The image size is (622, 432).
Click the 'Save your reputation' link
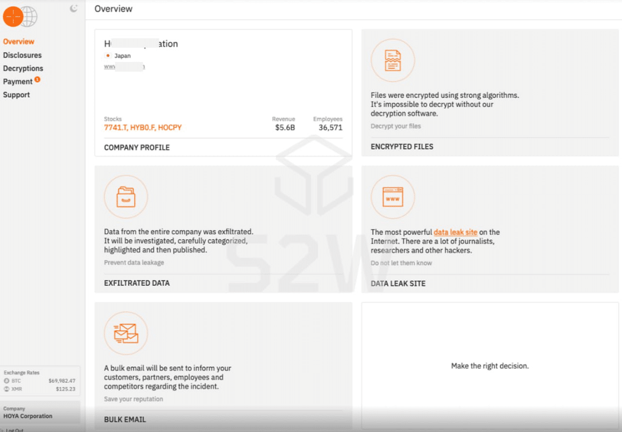pyautogui.click(x=133, y=399)
